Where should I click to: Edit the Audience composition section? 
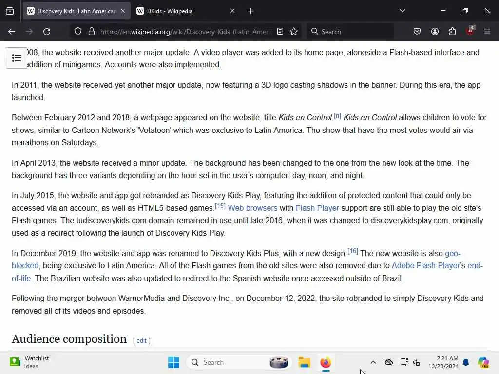(141, 340)
